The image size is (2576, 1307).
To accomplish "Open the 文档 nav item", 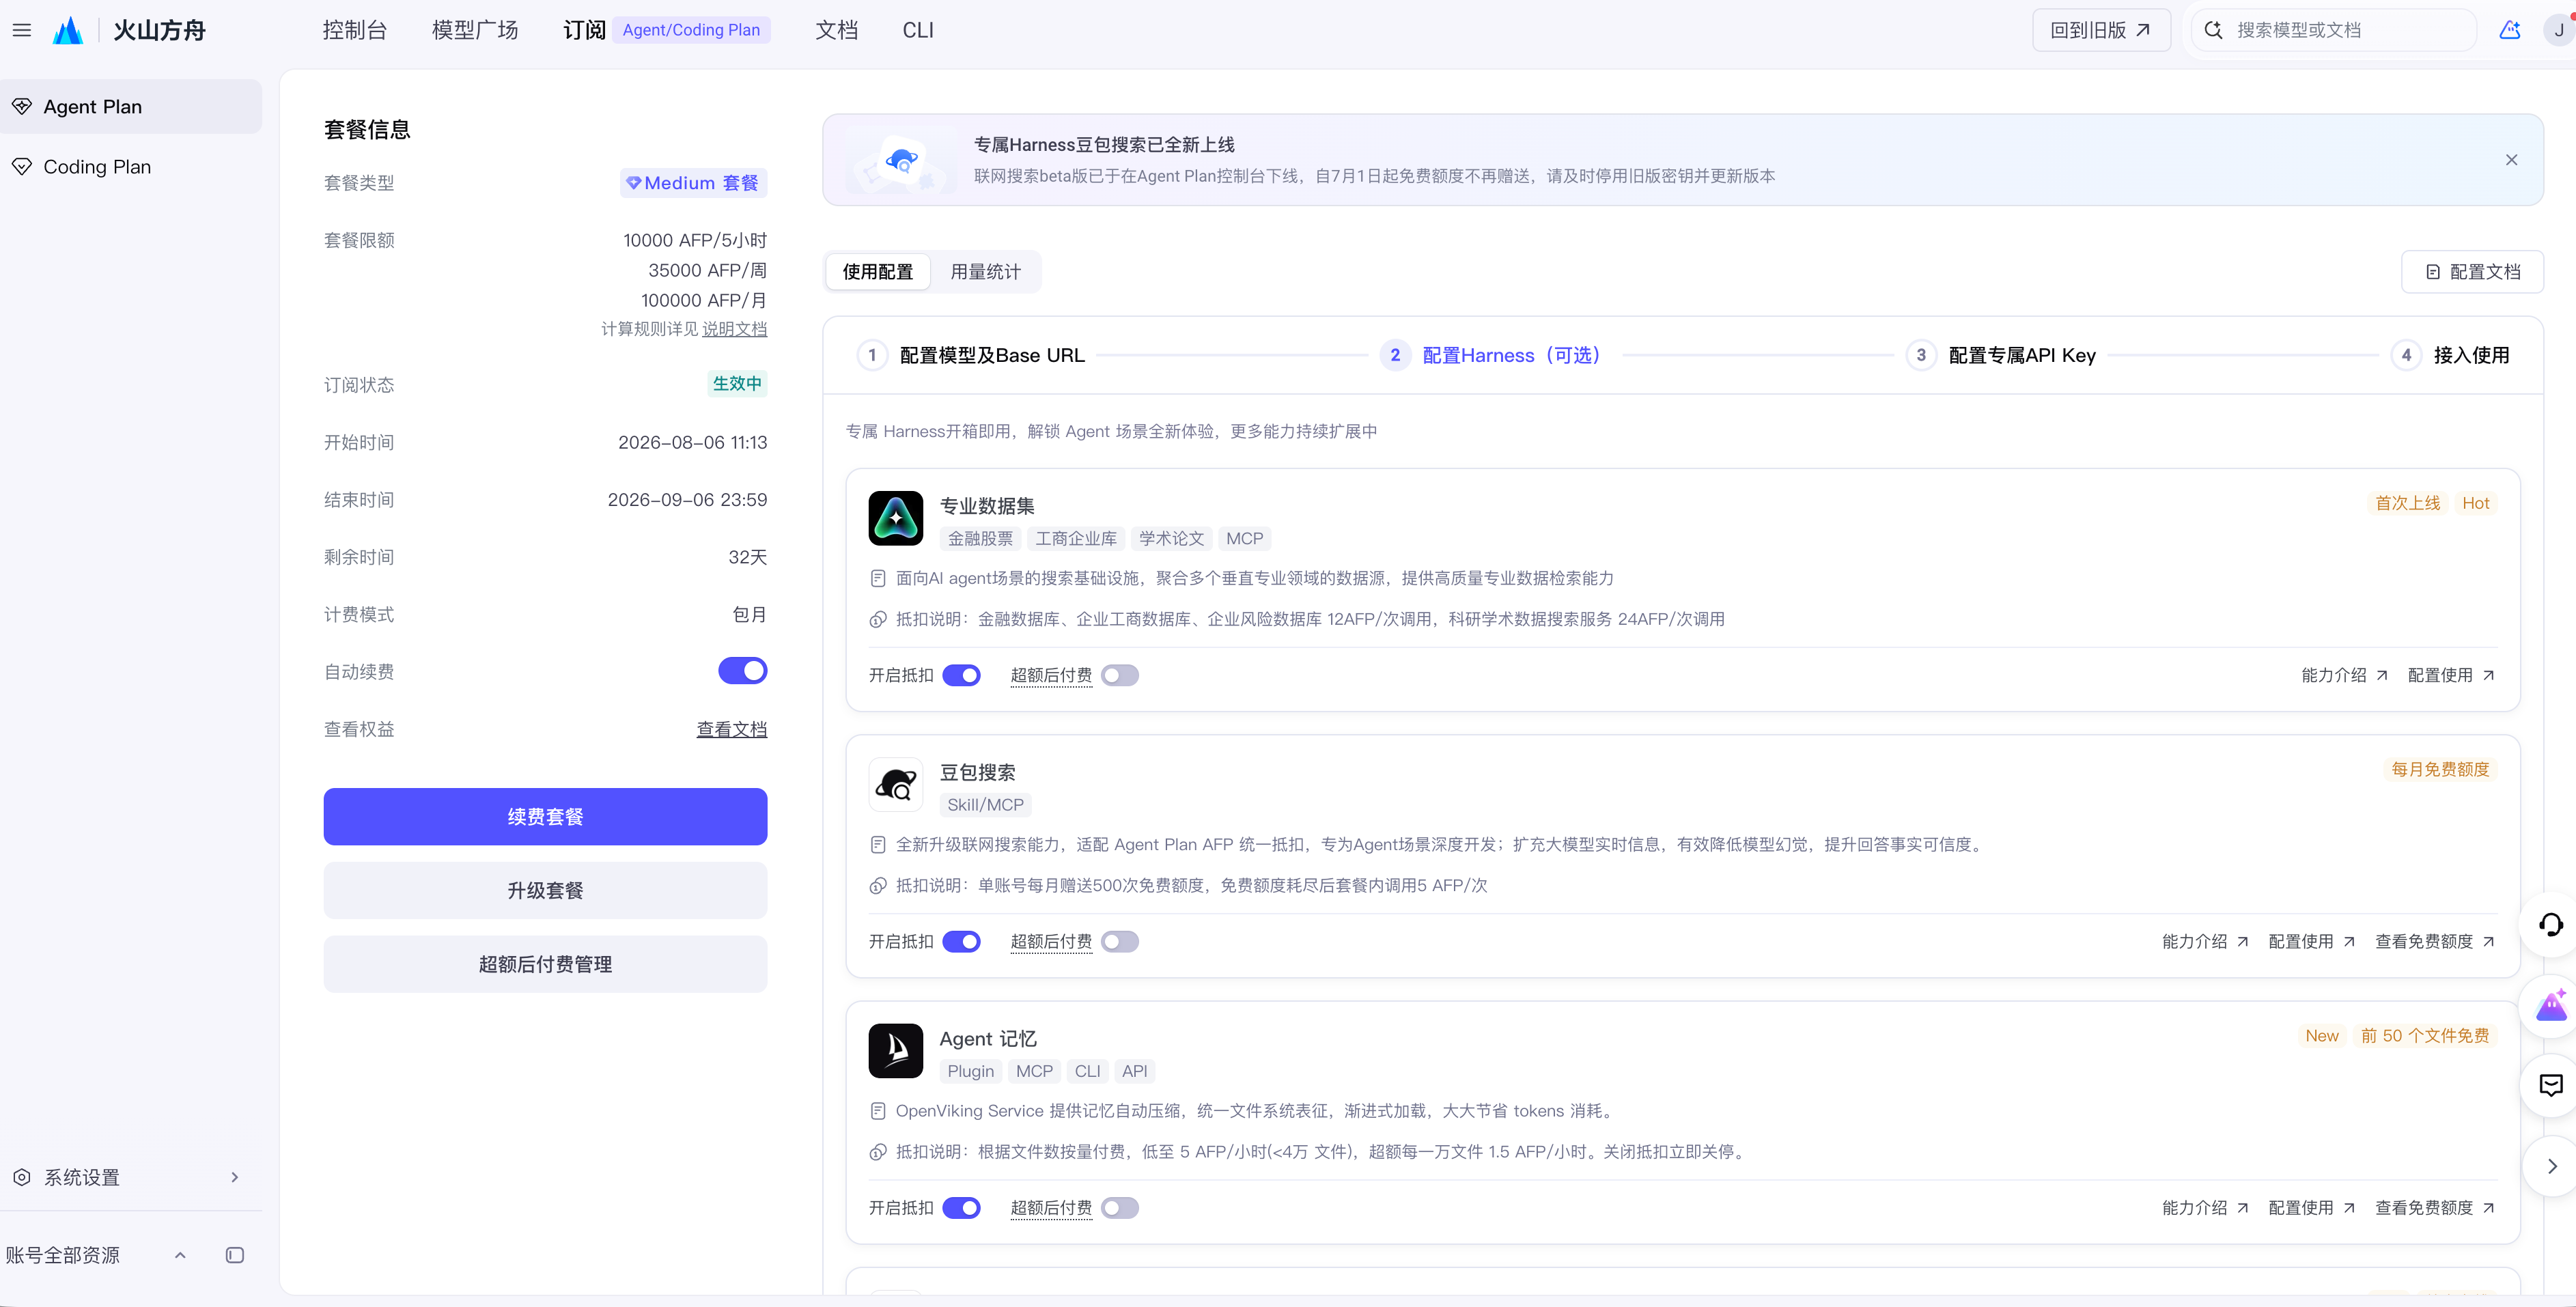I will coord(836,30).
